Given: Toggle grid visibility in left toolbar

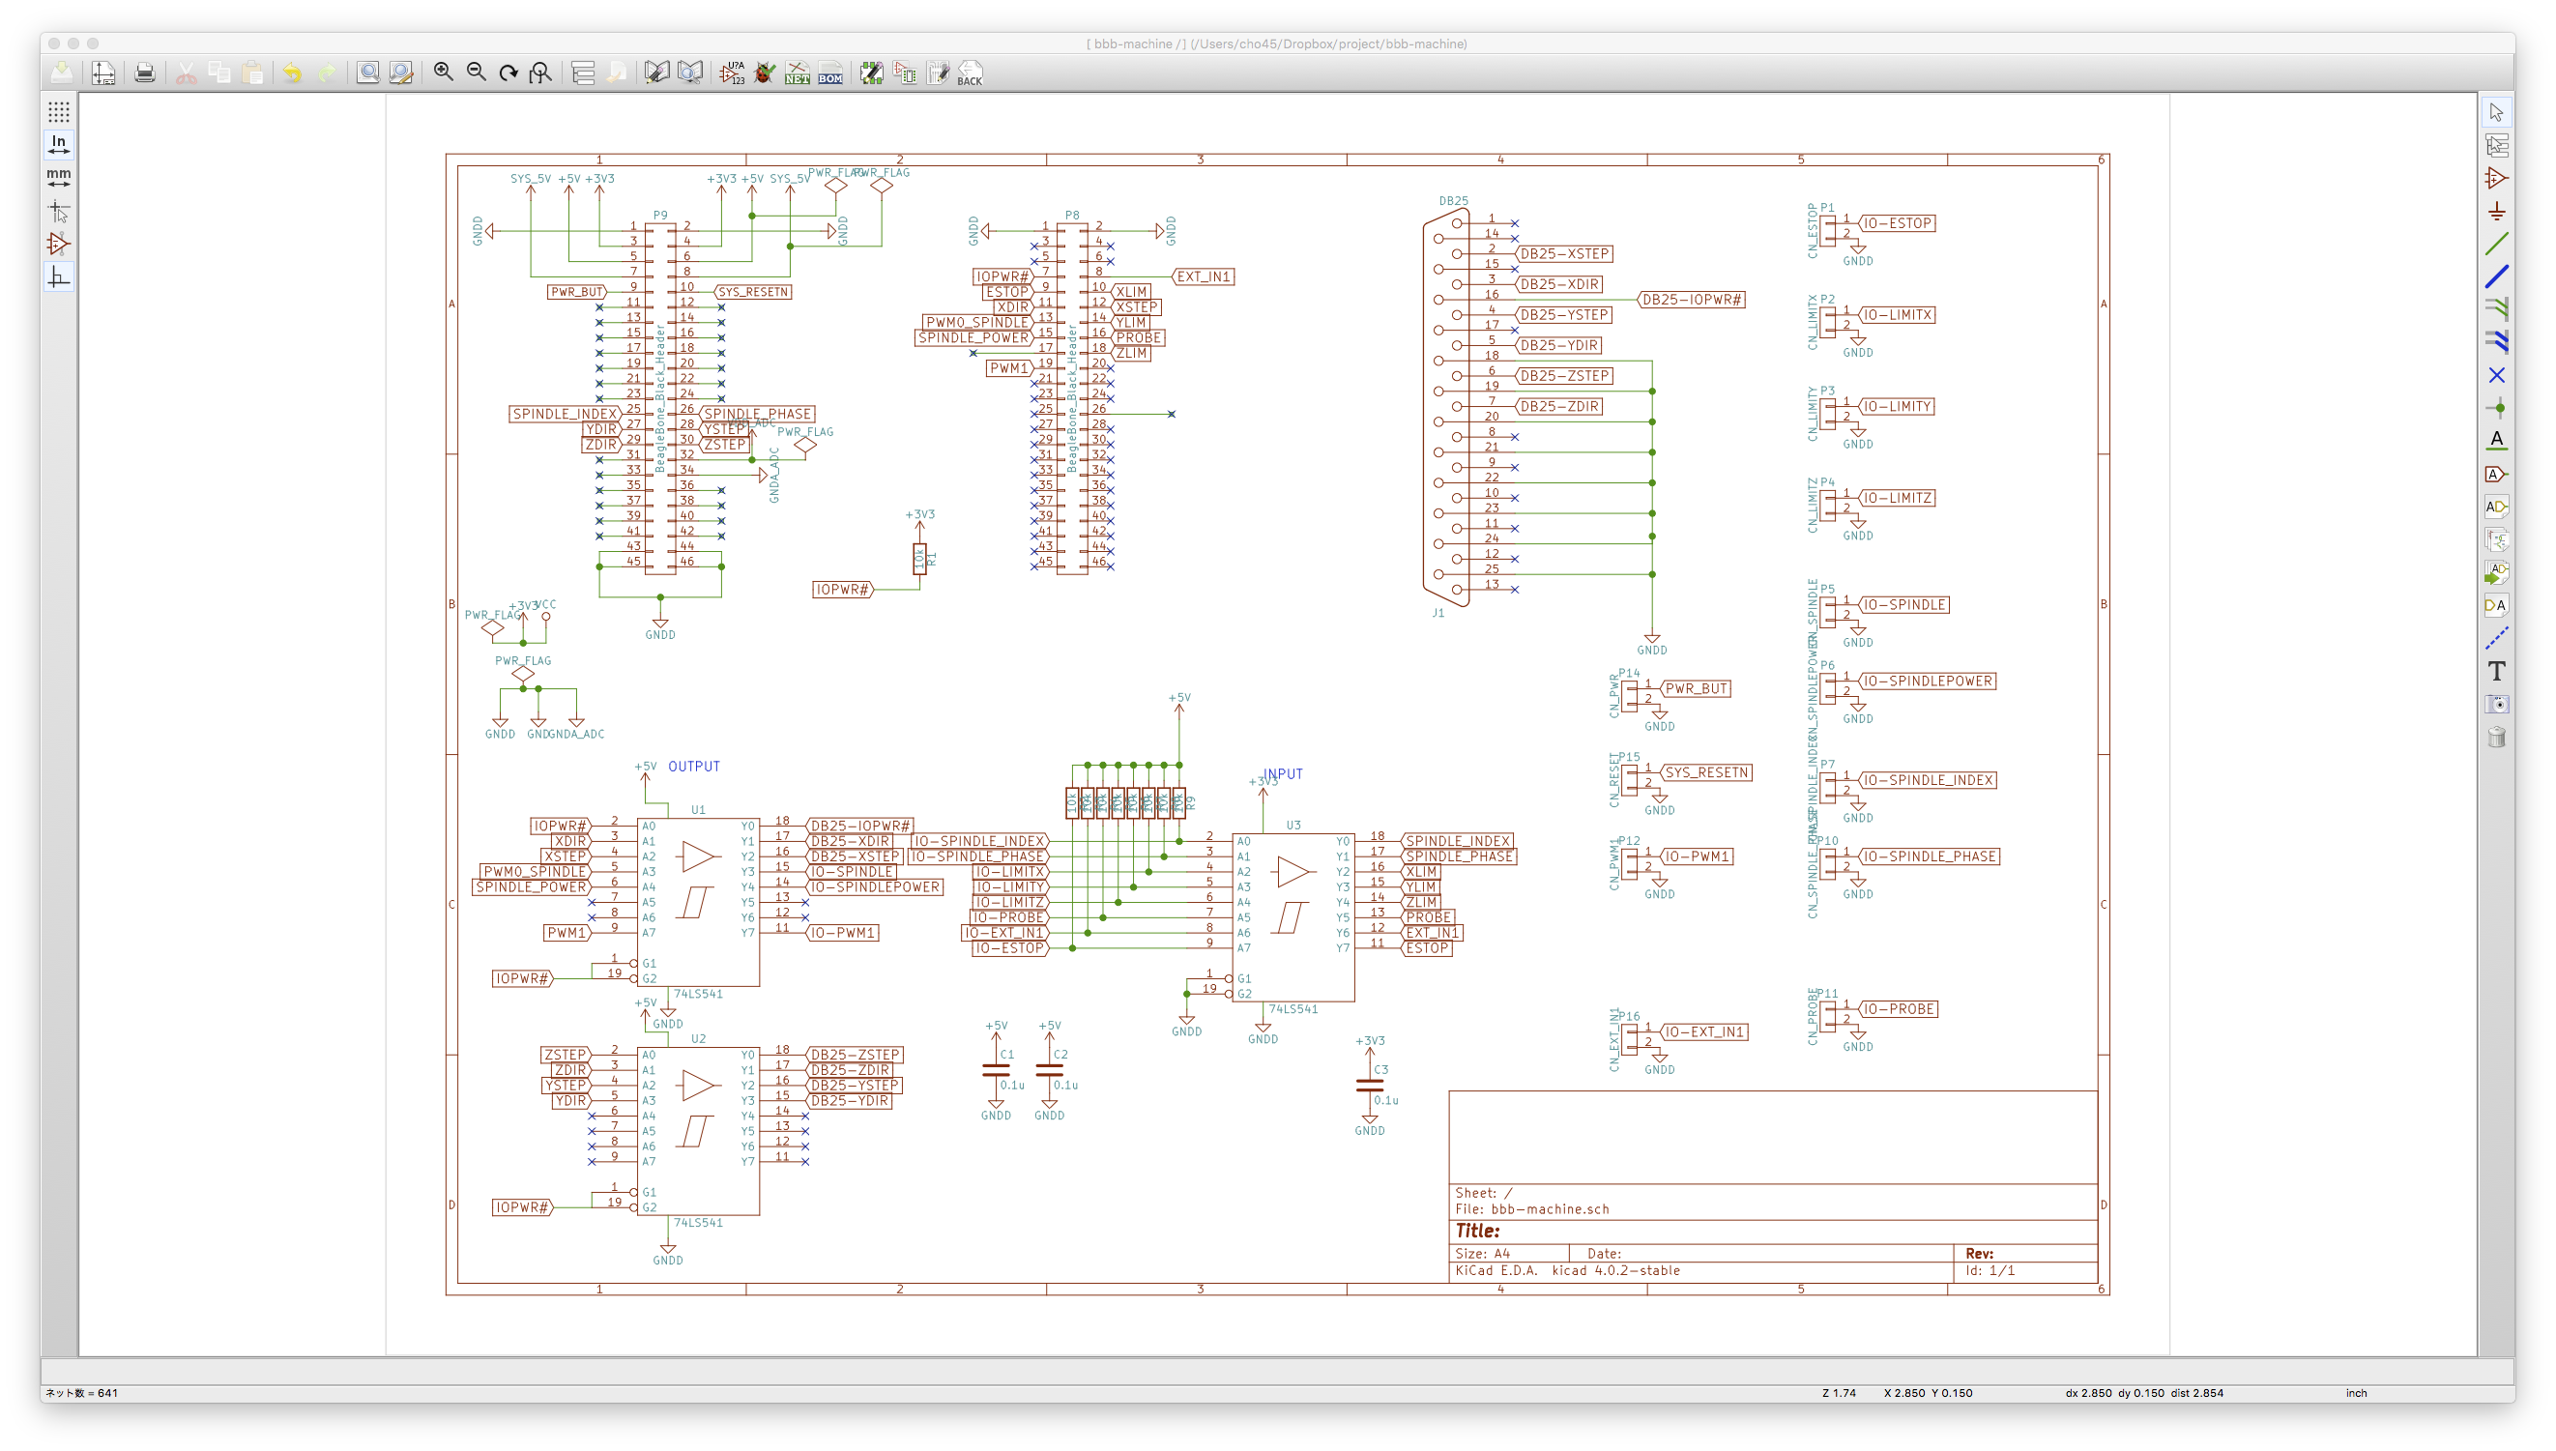Looking at the screenshot, I should (x=59, y=111).
